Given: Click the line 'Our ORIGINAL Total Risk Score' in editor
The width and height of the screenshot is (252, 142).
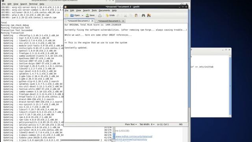Looking at the screenshot, I should pos(93,25).
